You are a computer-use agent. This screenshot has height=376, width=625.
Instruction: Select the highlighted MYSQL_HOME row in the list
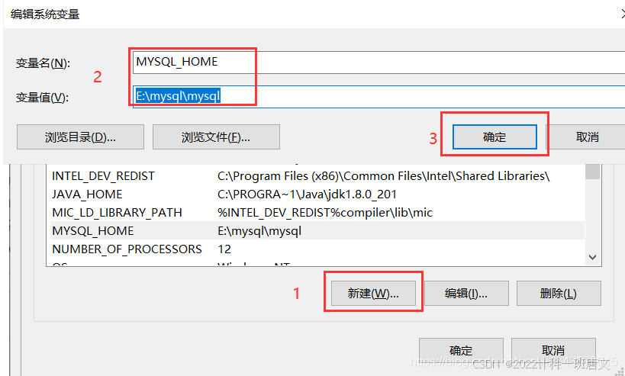pyautogui.click(x=315, y=231)
